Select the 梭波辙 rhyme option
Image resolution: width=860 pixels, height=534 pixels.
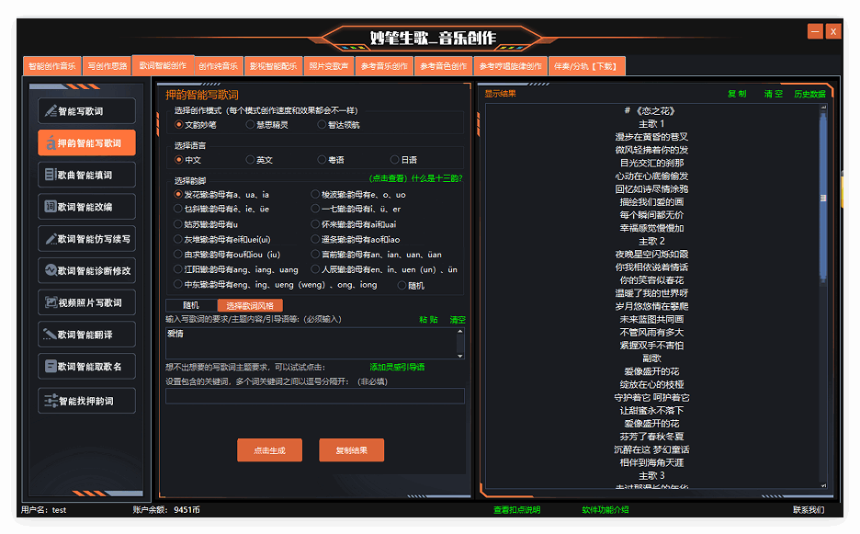[315, 195]
